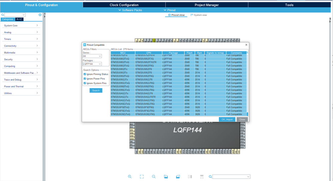Switch to Tools tab
This screenshot has height=181, width=333.
click(289, 5)
